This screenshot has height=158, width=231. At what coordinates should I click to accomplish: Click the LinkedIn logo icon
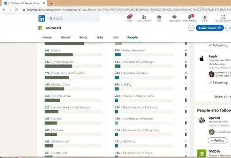tap(42, 19)
